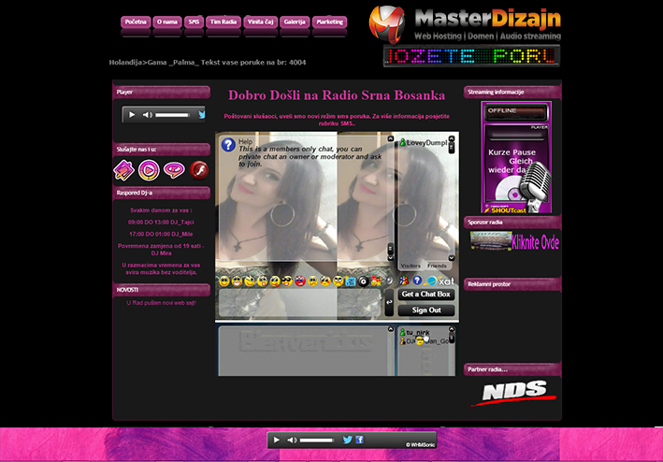This screenshot has width=663, height=462.
Task: Open the round media player listening icon
Action: click(149, 170)
